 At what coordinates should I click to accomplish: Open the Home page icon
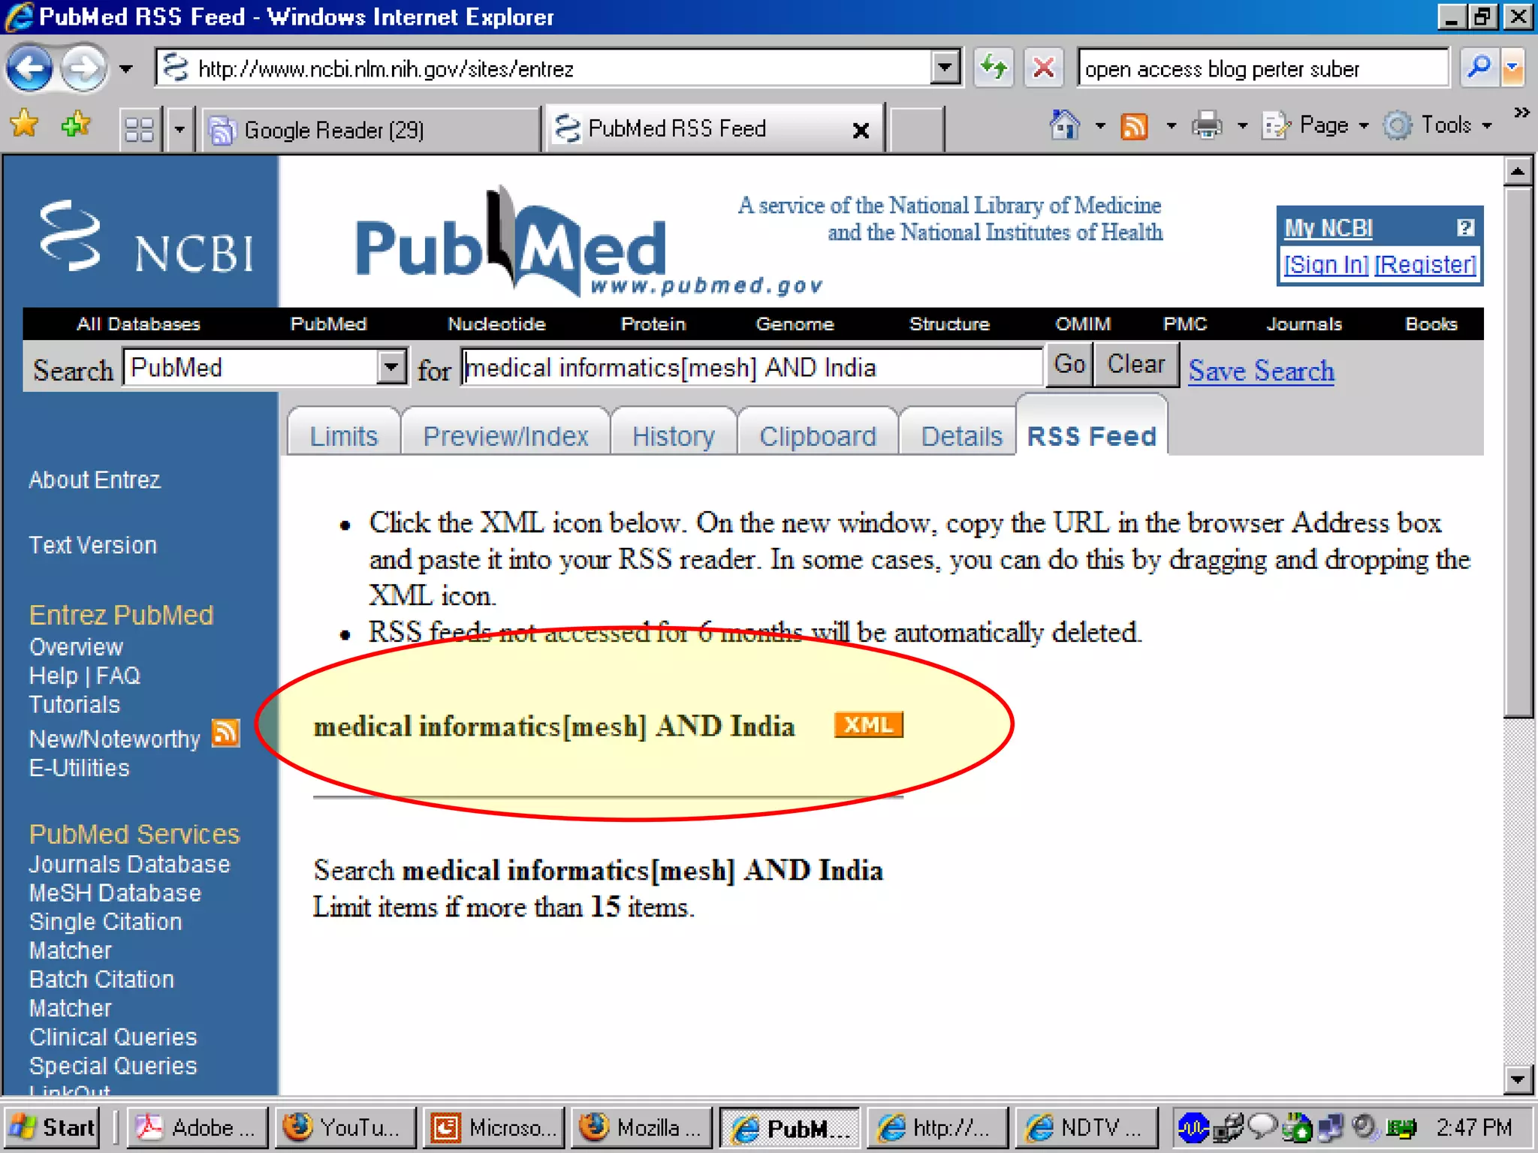1064,125
